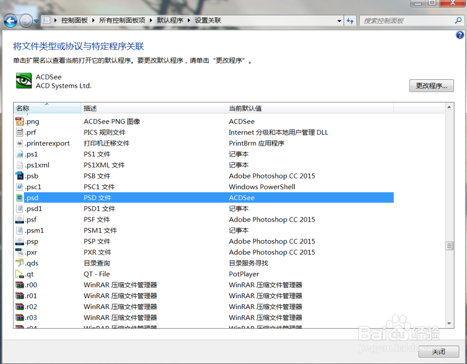Click the .psd1 file icon
Image resolution: width=467 pixels, height=364 pixels.
19,208
